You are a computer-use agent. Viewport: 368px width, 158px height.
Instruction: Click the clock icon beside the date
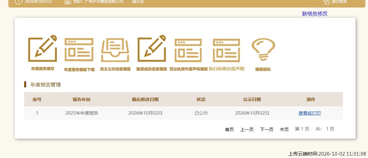tap(18, 2)
